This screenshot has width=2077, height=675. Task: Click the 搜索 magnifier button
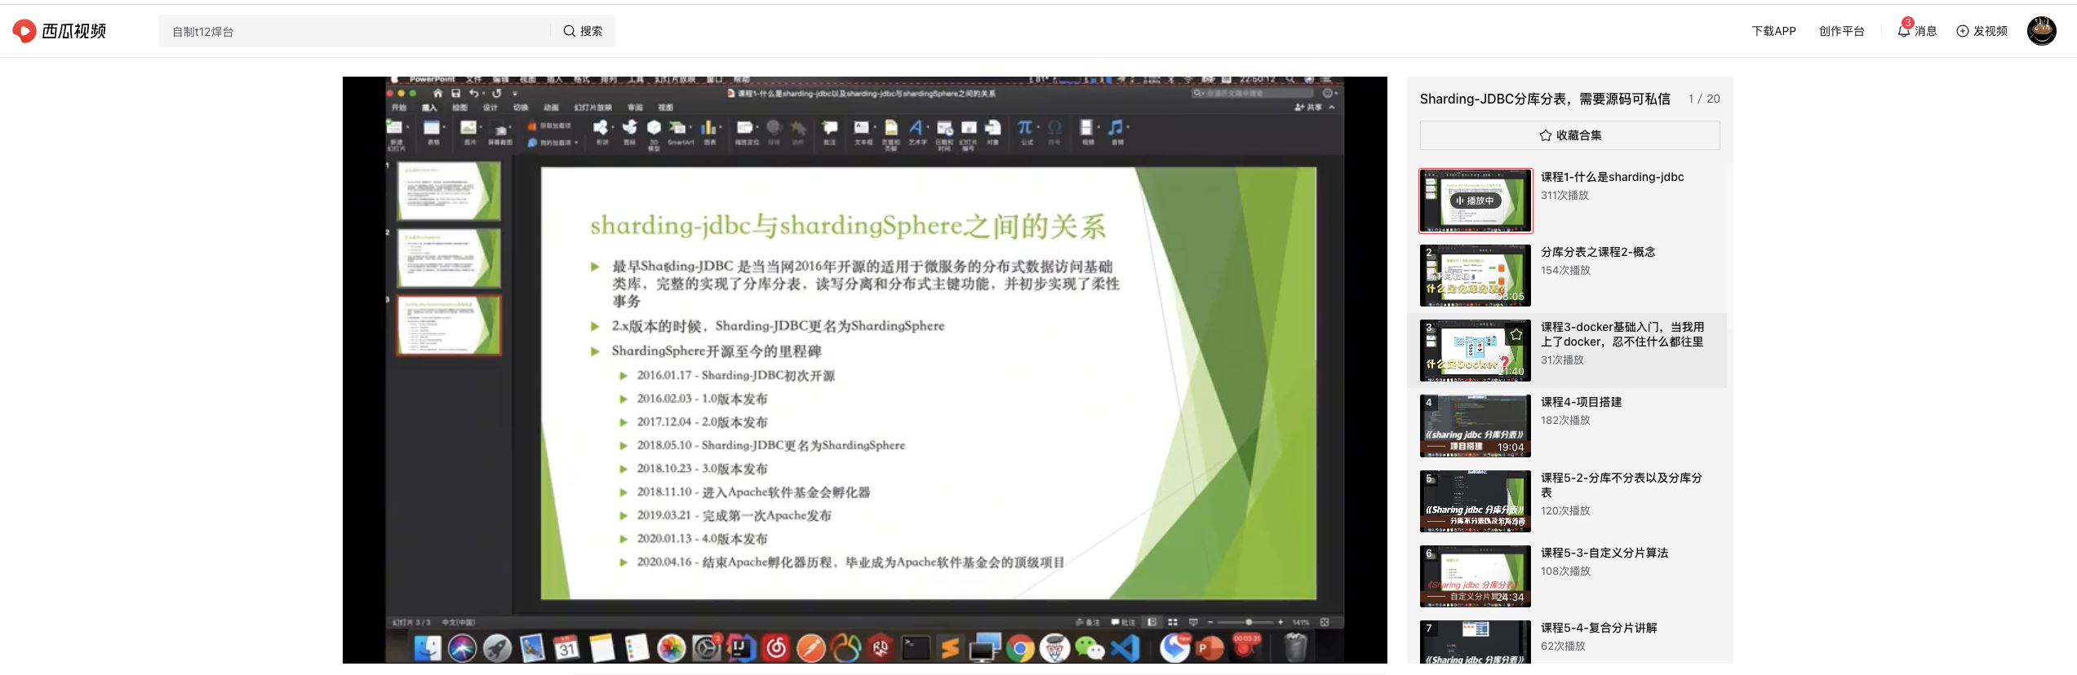(x=583, y=31)
